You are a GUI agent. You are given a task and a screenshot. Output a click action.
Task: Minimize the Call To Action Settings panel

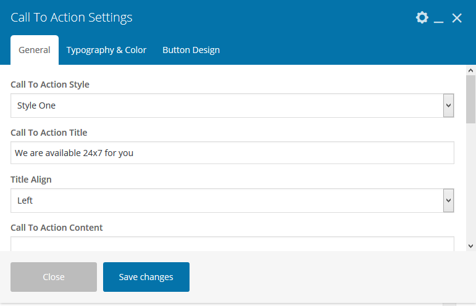[439, 19]
